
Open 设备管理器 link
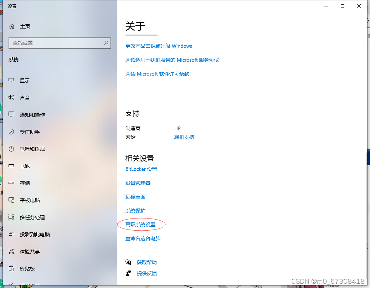138,183
